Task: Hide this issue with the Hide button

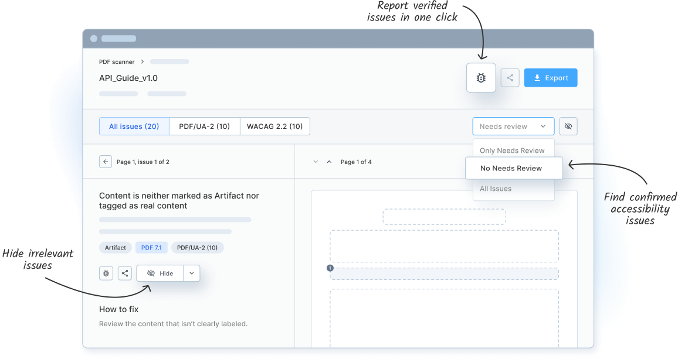Action: [x=160, y=273]
